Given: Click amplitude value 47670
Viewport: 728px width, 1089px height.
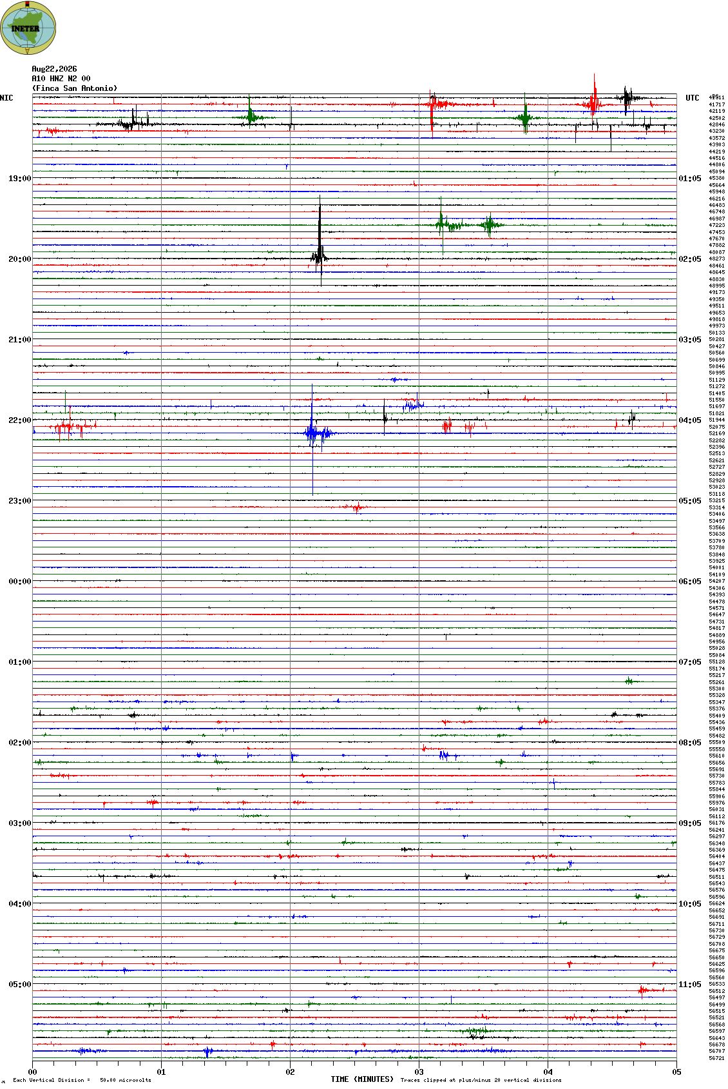Looking at the screenshot, I should click(x=716, y=239).
